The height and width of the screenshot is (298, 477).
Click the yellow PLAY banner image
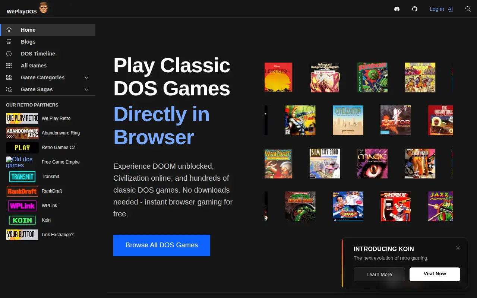(x=22, y=148)
